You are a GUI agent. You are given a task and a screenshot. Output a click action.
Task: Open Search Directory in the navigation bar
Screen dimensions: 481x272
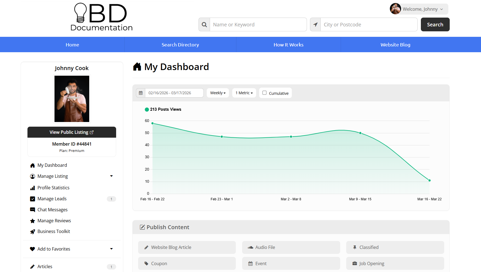[180, 45]
